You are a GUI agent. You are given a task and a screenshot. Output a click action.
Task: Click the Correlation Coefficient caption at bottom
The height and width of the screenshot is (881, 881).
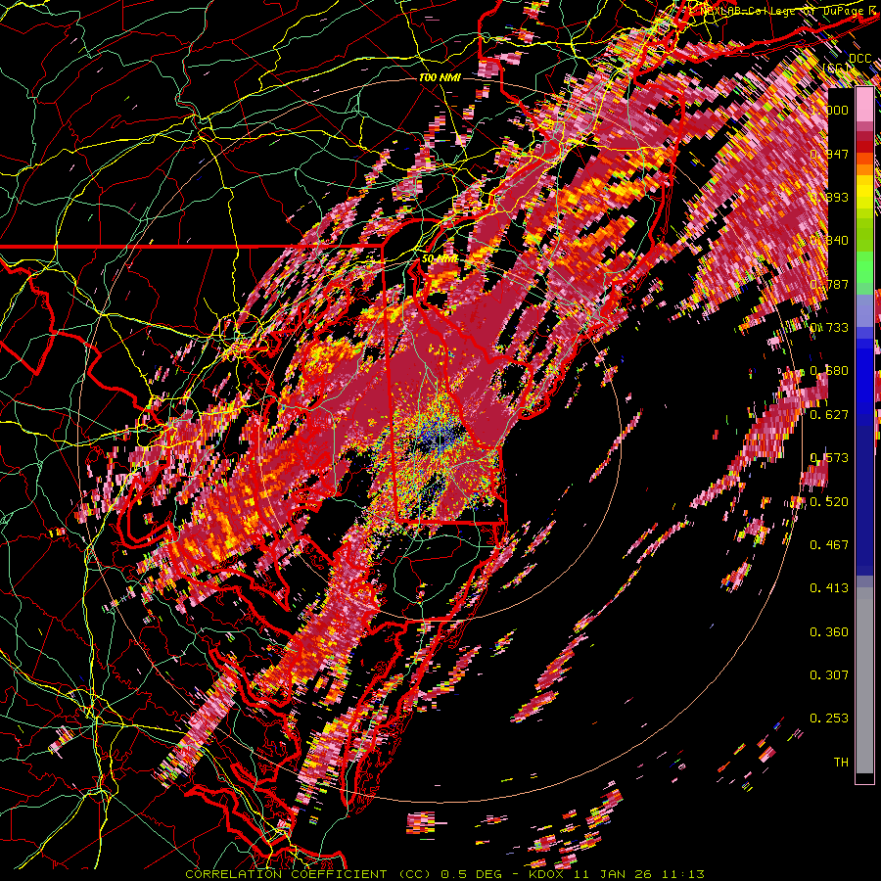point(445,874)
